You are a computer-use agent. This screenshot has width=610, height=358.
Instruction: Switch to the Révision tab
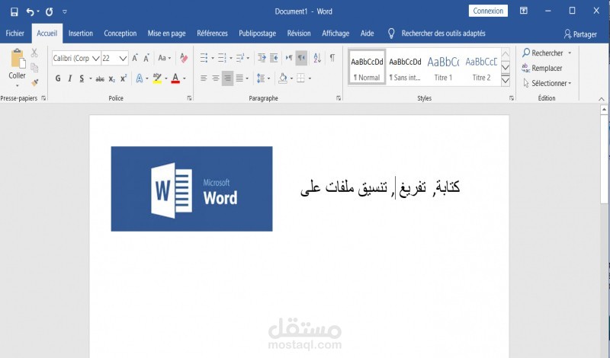(299, 34)
